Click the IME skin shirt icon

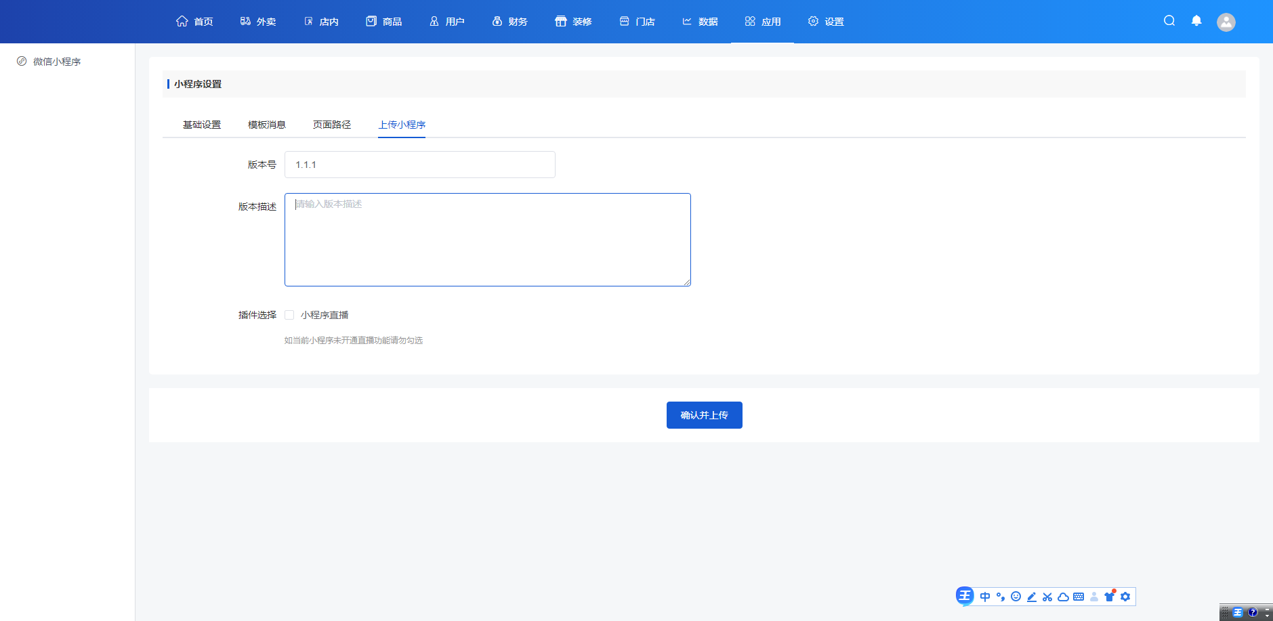1109,597
